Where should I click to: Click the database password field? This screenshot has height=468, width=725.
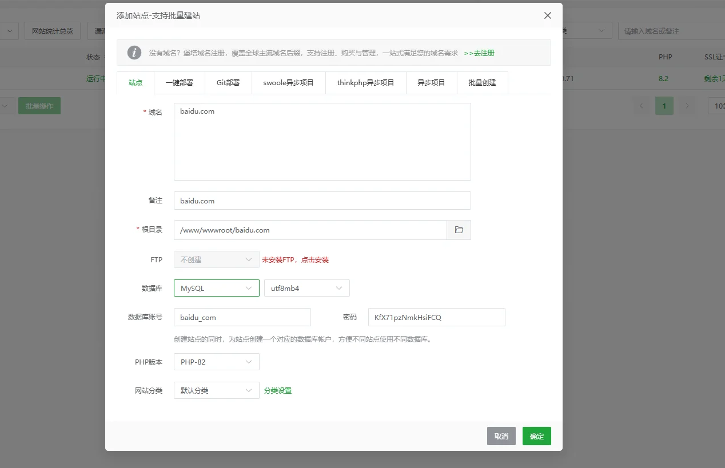point(437,317)
